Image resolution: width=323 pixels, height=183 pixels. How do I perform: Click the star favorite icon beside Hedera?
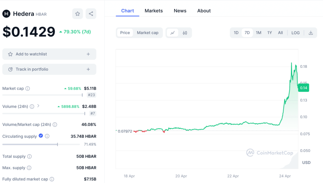click(x=77, y=14)
